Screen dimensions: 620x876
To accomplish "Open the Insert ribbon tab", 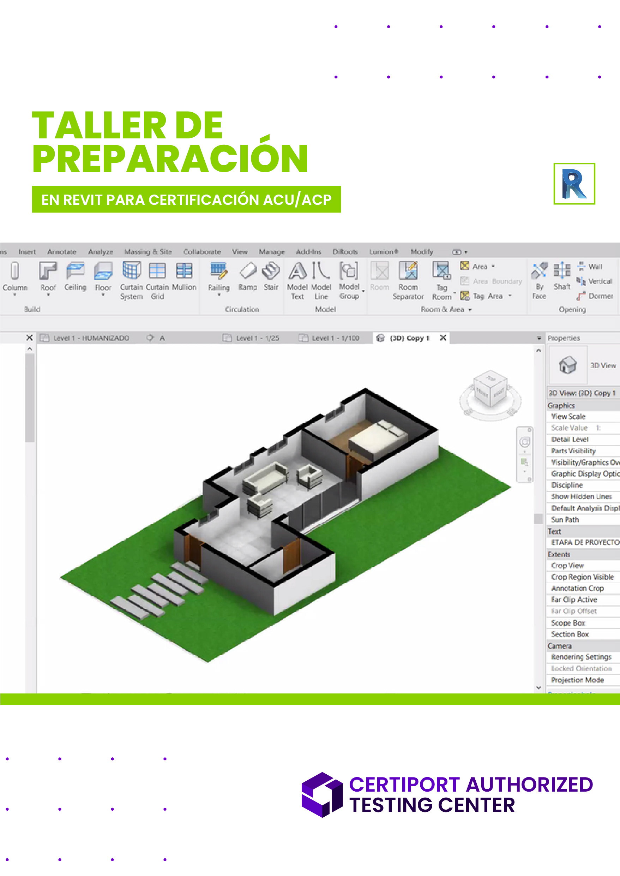I will [27, 252].
